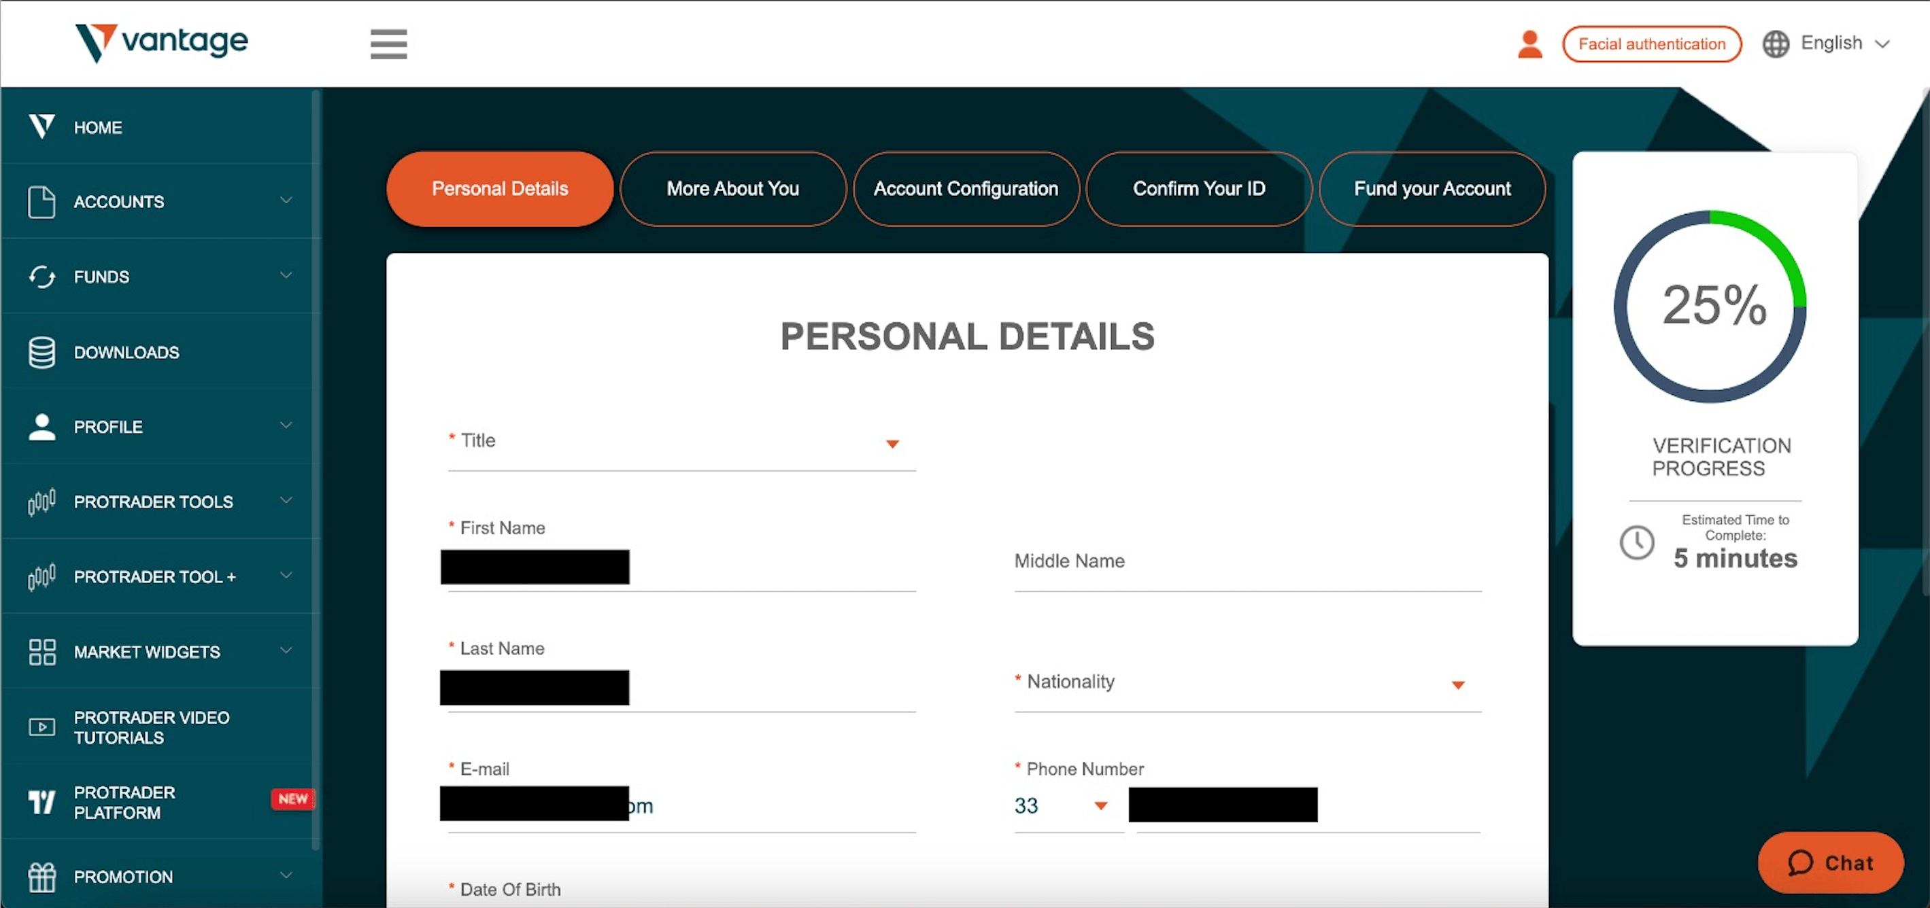The image size is (1930, 908).
Task: Click the Facial authentication button
Action: [x=1651, y=44]
